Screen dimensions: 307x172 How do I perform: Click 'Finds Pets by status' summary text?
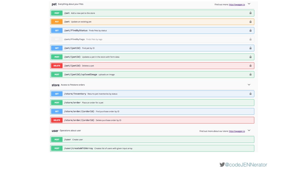(x=98, y=30)
